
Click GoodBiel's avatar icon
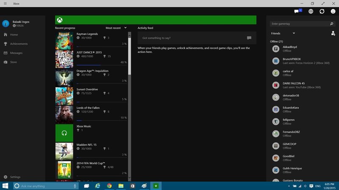coord(276,158)
